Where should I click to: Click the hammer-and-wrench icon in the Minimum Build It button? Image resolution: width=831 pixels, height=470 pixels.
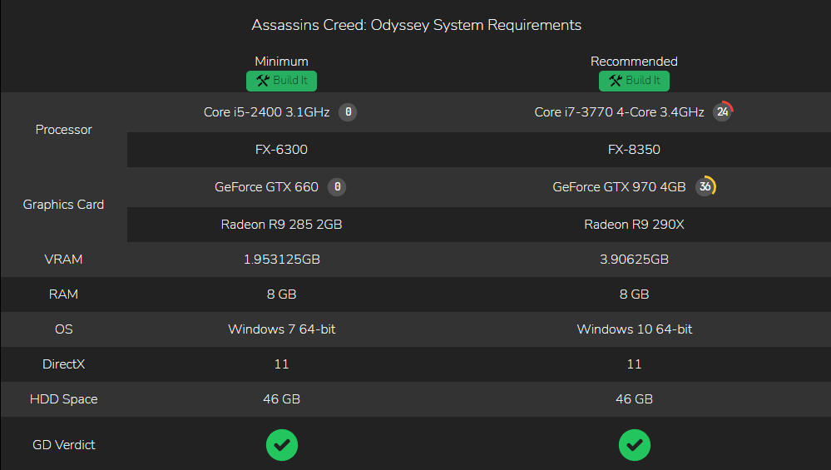pyautogui.click(x=263, y=81)
